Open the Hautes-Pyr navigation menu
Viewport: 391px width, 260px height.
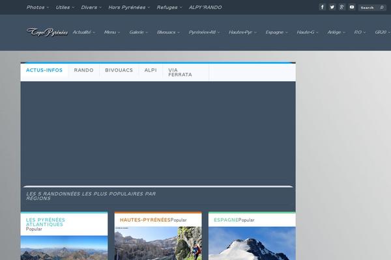point(242,32)
